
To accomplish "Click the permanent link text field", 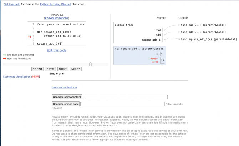I will pyautogui.click(x=125, y=97).
